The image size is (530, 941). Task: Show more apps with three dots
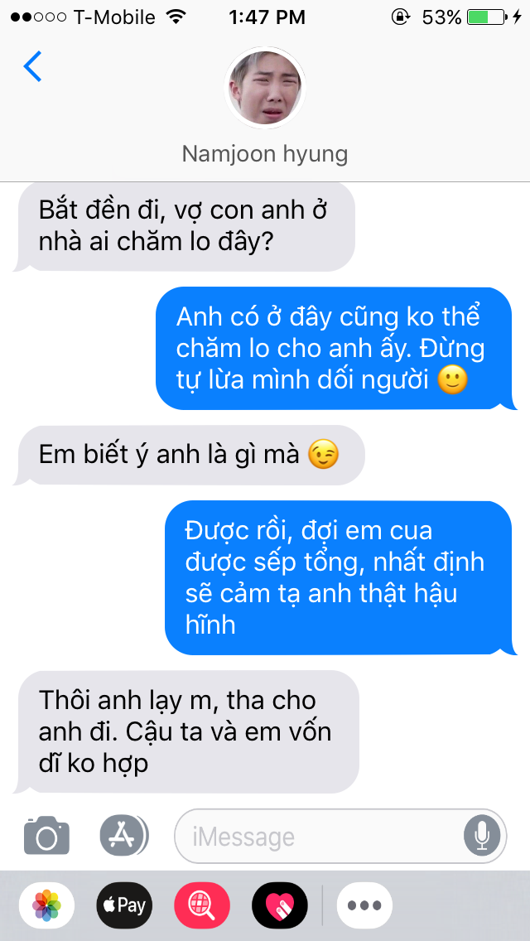[x=364, y=905]
